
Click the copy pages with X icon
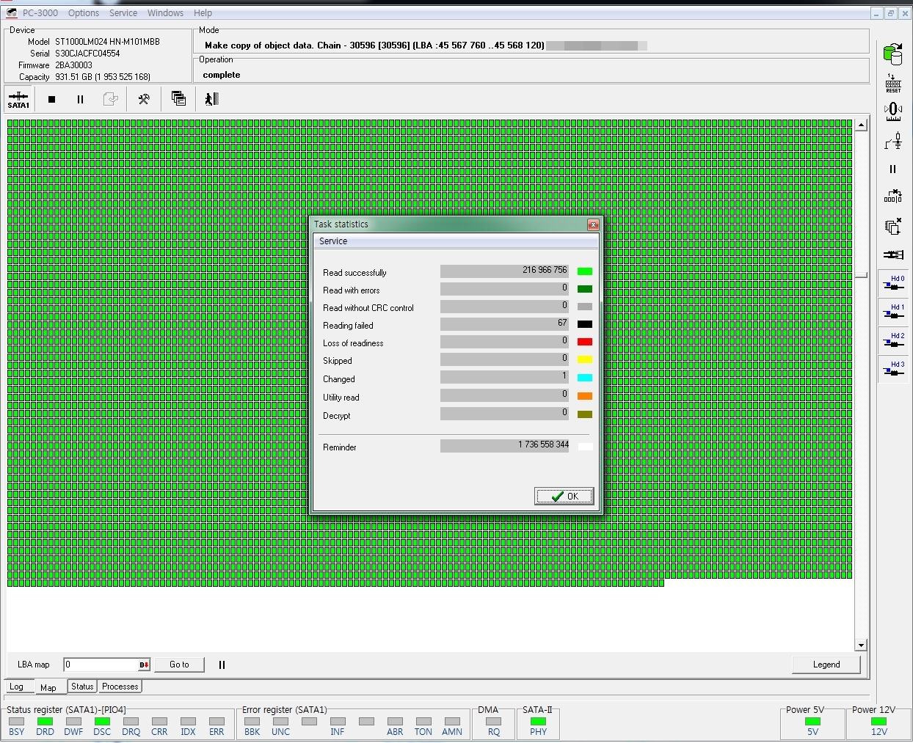pos(893,226)
